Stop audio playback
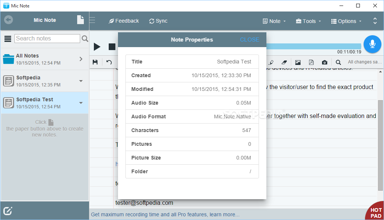The width and height of the screenshot is (384, 220). (112, 46)
